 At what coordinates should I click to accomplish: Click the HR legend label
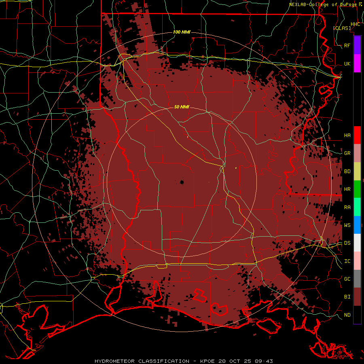click(347, 189)
